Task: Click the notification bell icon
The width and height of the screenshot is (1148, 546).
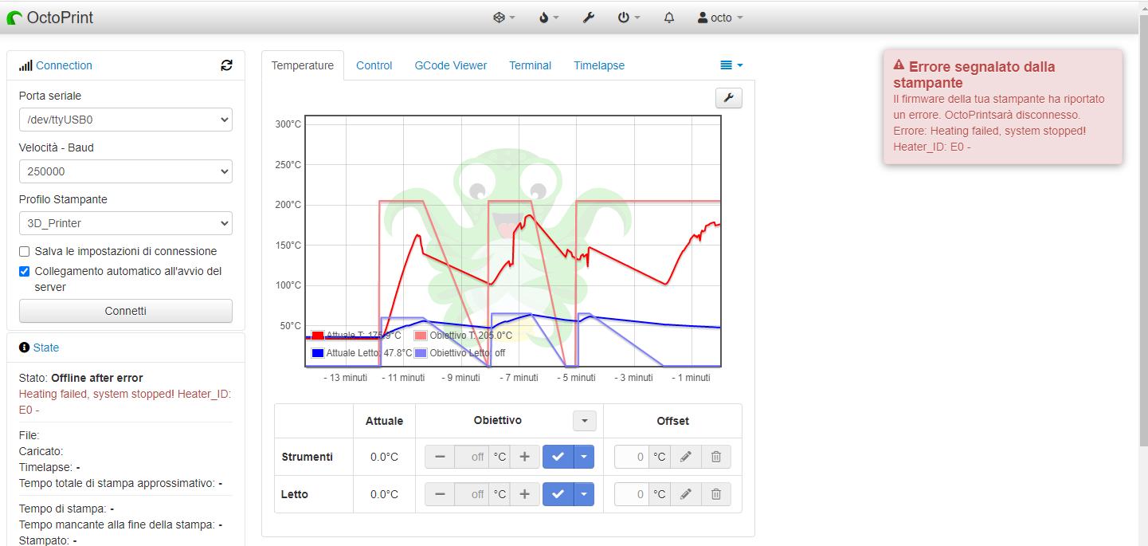Action: point(669,18)
